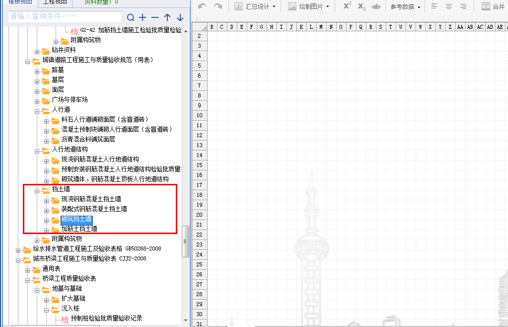The height and width of the screenshot is (327, 508).
Task: Open the 汇总统计 dropdown
Action: (x=255, y=6)
